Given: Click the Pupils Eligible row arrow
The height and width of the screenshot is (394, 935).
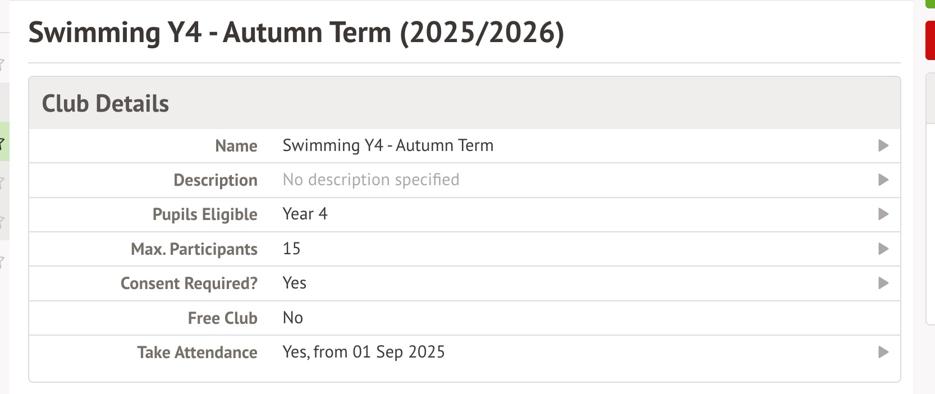Looking at the screenshot, I should pos(883,214).
